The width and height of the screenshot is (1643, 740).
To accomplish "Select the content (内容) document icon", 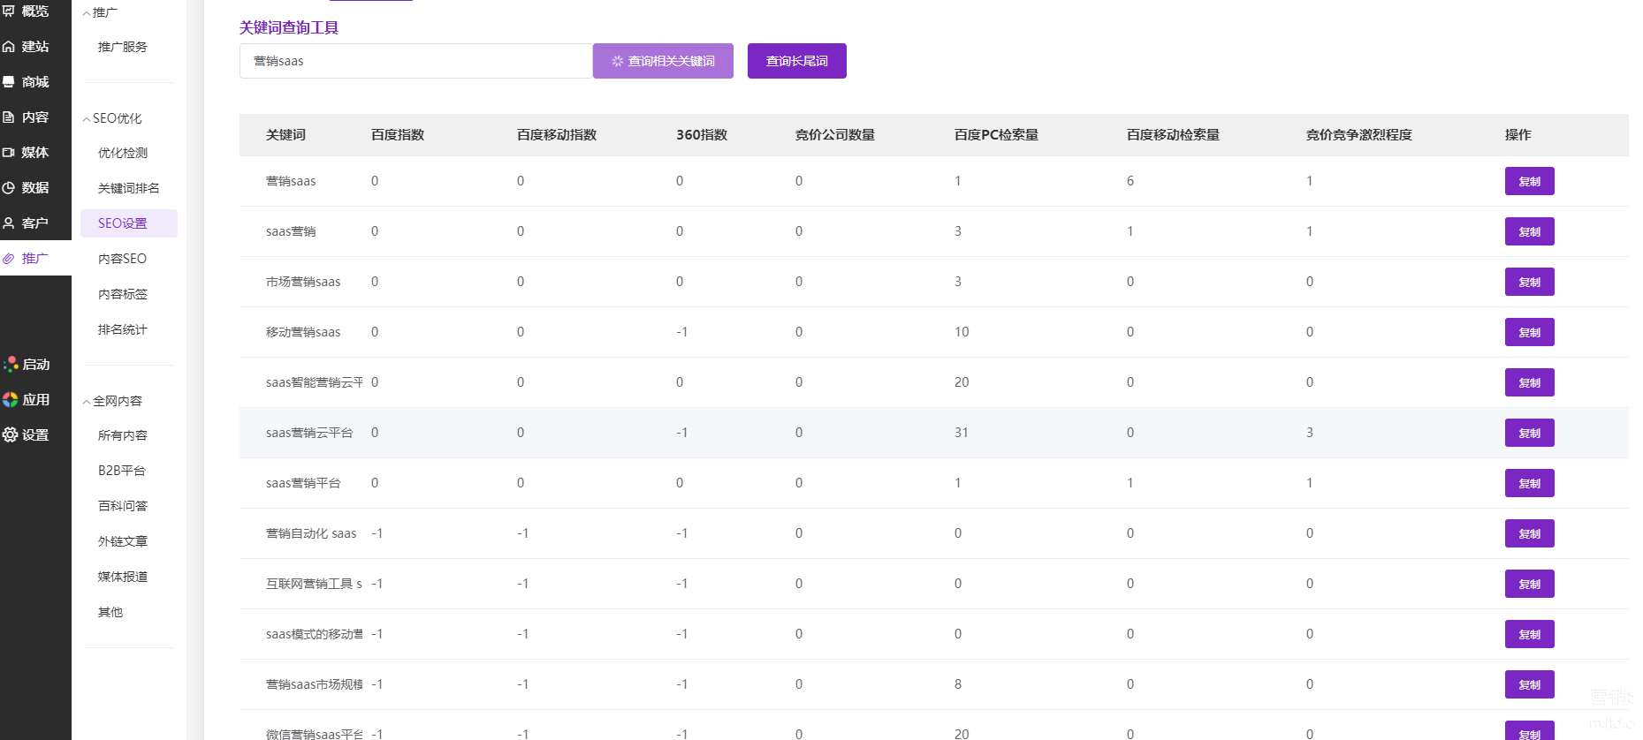I will [9, 117].
